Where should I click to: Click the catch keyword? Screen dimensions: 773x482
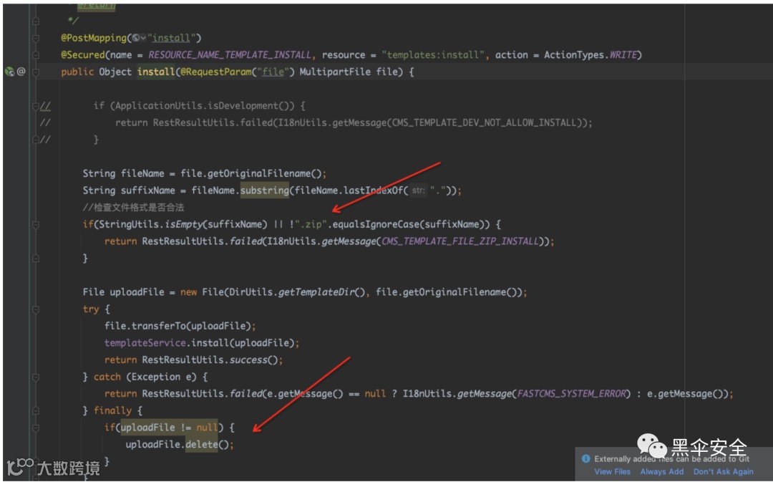107,377
